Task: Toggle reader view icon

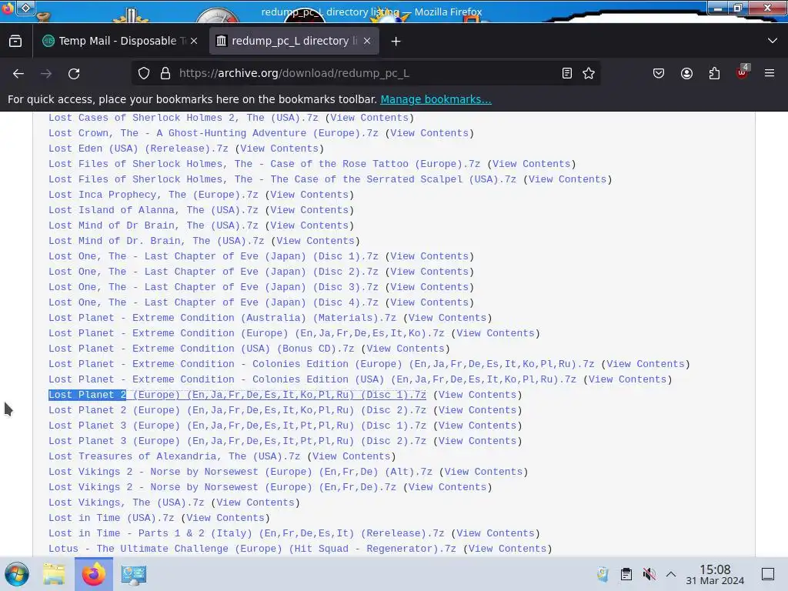Action: (x=567, y=73)
